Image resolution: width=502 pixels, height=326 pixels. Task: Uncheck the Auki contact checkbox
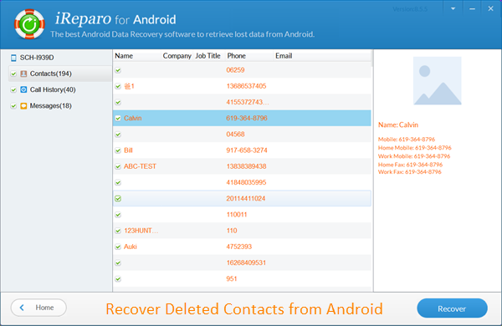point(118,247)
